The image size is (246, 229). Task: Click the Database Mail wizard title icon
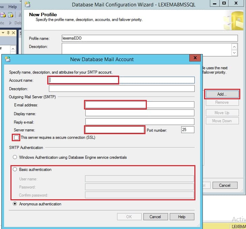27,4
